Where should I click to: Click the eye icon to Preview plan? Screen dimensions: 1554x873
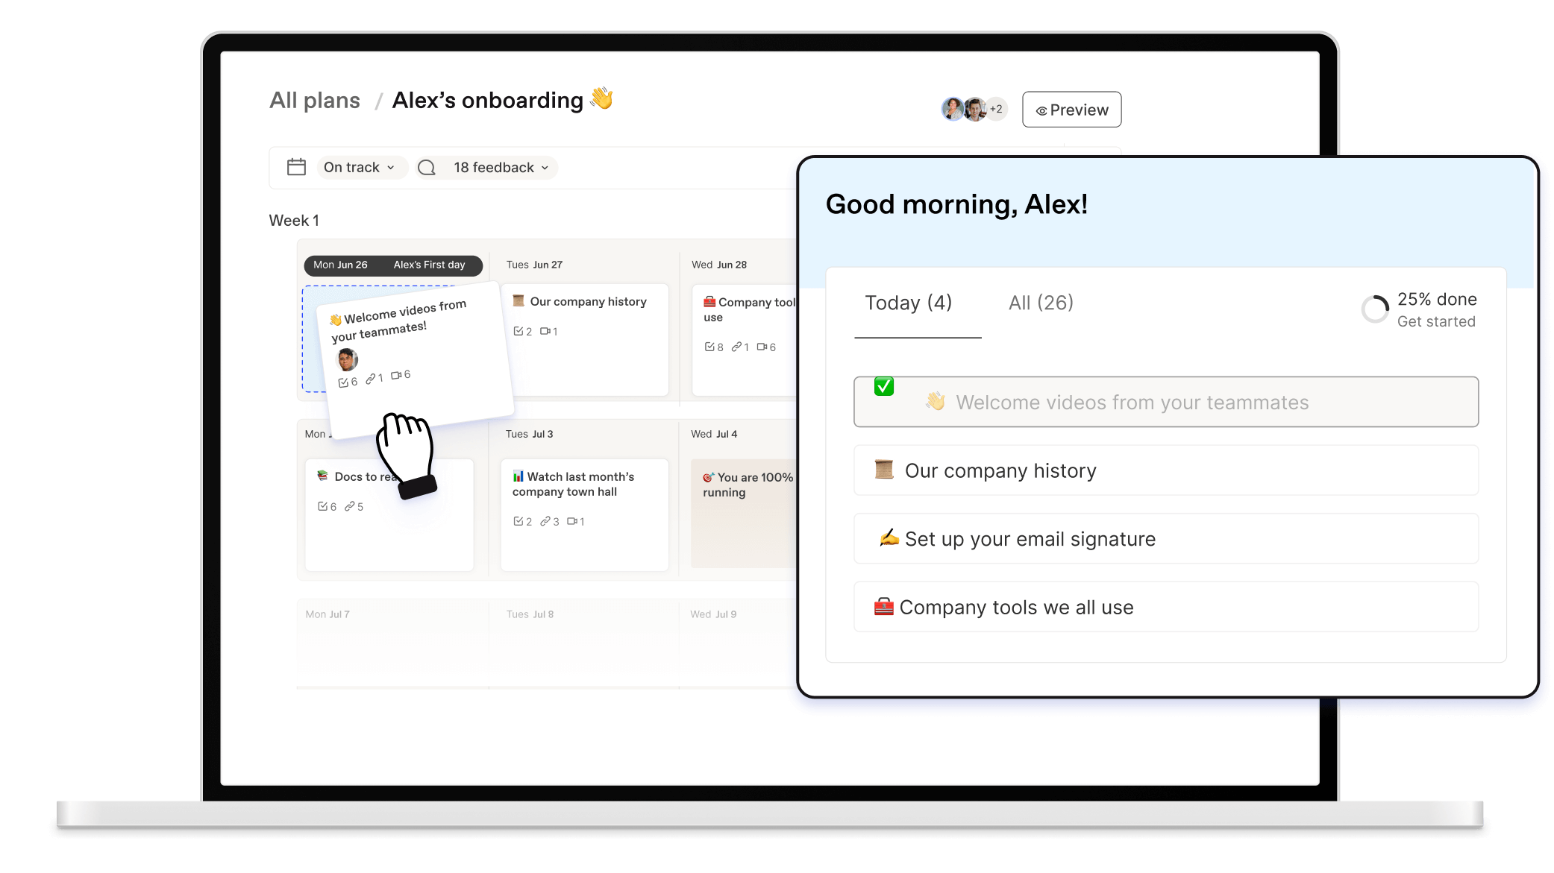pos(1041,110)
